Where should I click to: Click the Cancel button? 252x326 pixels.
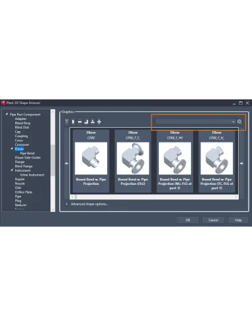pyautogui.click(x=213, y=220)
